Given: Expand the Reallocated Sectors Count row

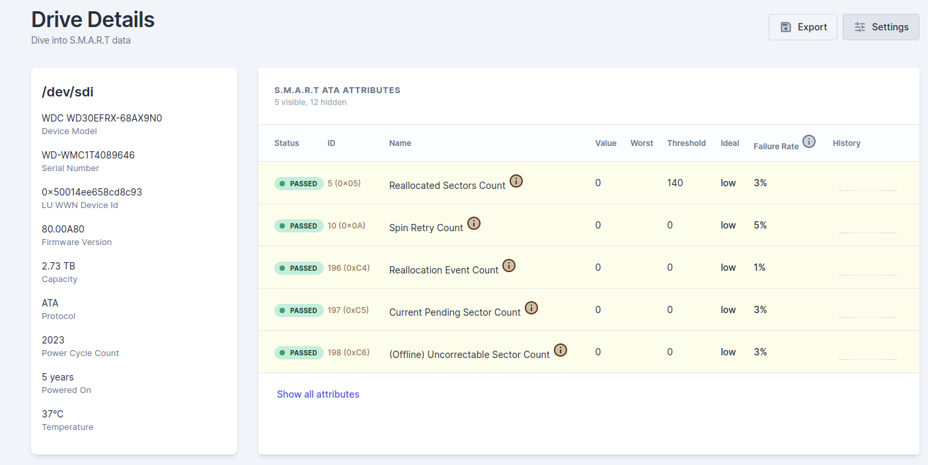Looking at the screenshot, I should [588, 183].
